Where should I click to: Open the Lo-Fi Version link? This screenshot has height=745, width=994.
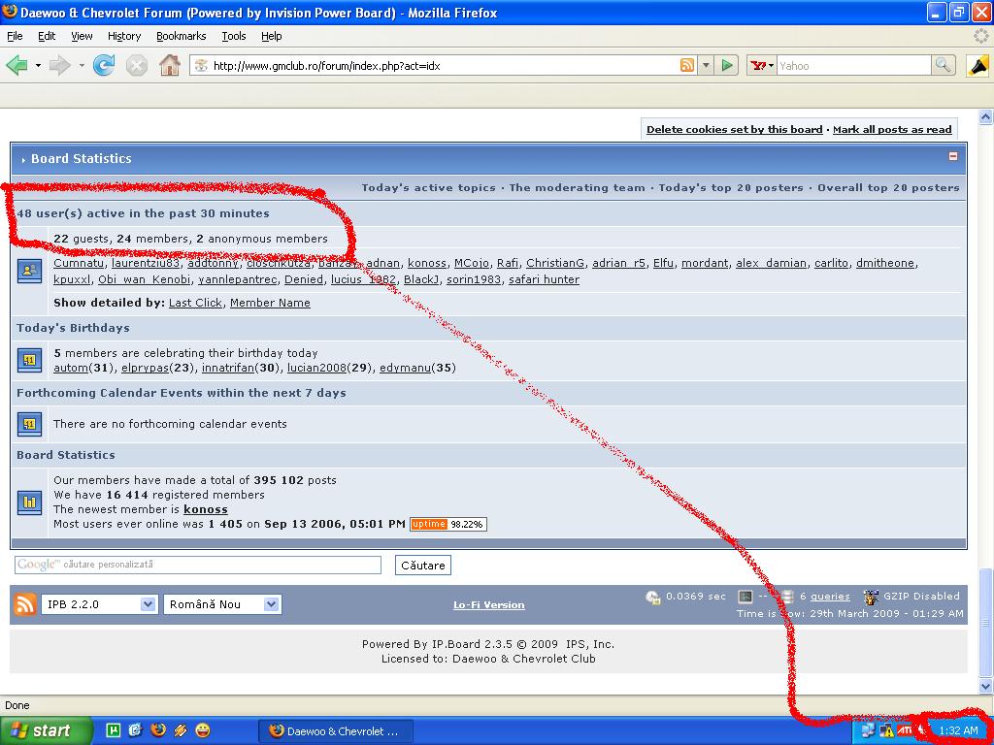coord(488,604)
